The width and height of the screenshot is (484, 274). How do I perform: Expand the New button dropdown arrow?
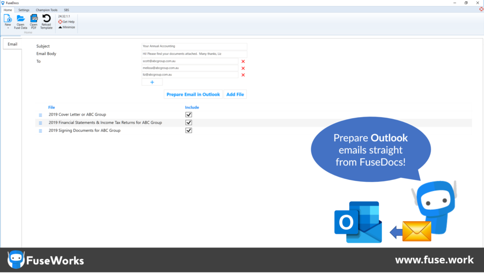(x=8, y=28)
